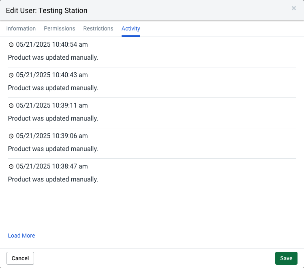Click the clock icon beside 10:38:47 am
The width and height of the screenshot is (304, 268).
point(11,166)
